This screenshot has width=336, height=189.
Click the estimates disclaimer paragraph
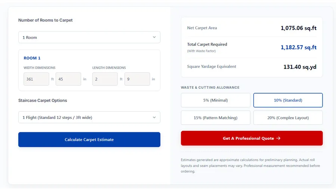pyautogui.click(x=250, y=166)
